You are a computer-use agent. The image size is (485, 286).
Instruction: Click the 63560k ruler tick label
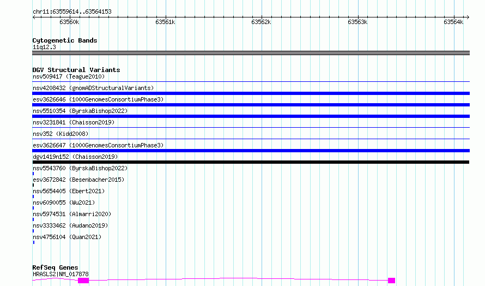click(69, 22)
